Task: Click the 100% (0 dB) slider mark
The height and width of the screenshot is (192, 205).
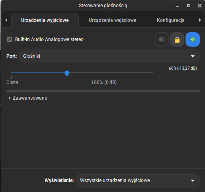Action: pos(104,82)
